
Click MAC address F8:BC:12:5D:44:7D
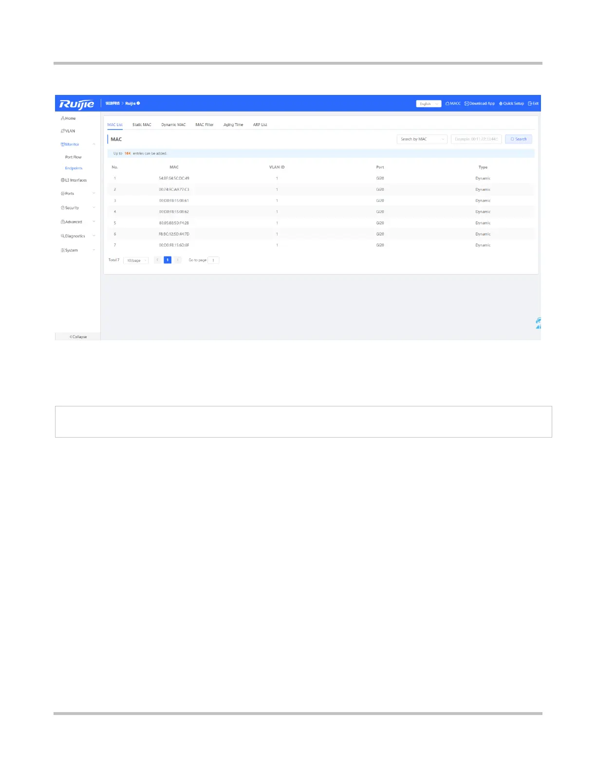[x=174, y=235]
